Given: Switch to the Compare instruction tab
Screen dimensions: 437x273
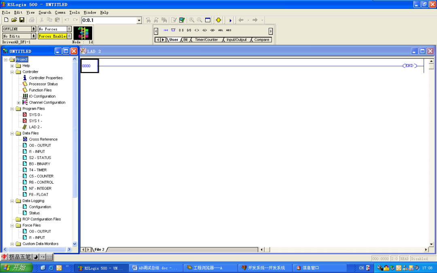Looking at the screenshot, I should point(261,39).
